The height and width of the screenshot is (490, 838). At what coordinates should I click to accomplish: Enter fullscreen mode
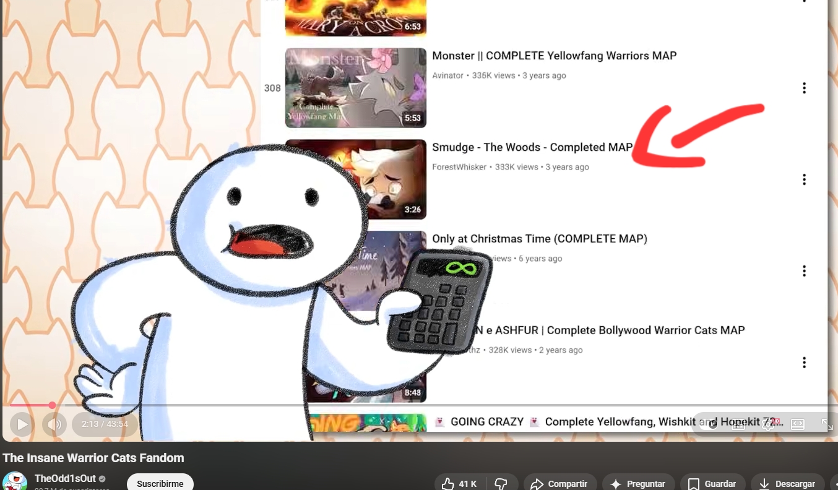coord(827,424)
